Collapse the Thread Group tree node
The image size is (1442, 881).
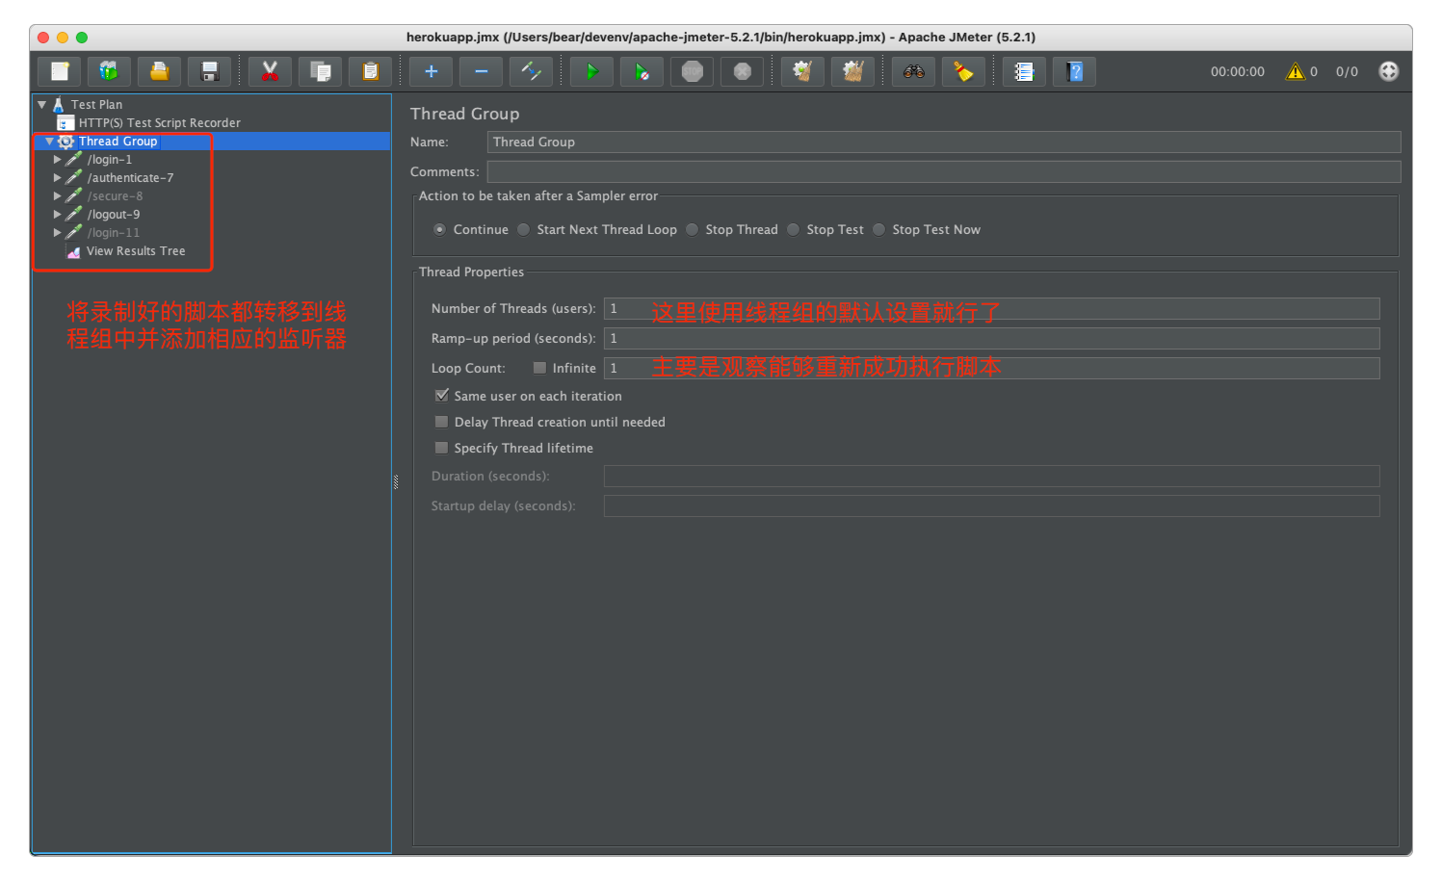tap(49, 142)
